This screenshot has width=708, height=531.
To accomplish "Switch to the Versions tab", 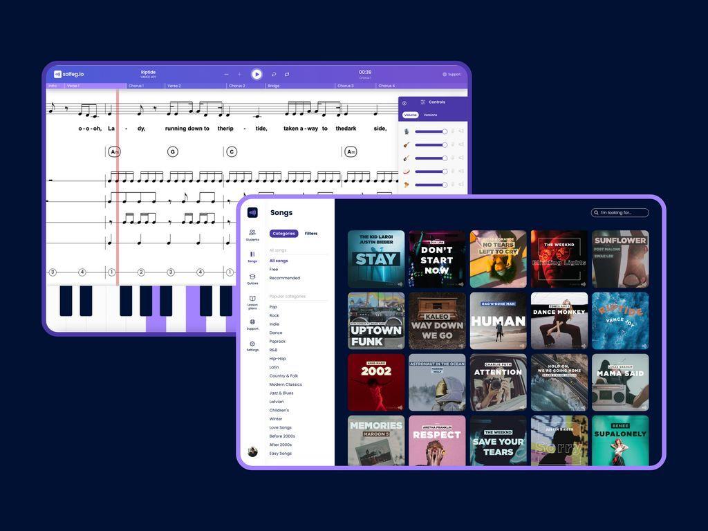I will coord(430,115).
